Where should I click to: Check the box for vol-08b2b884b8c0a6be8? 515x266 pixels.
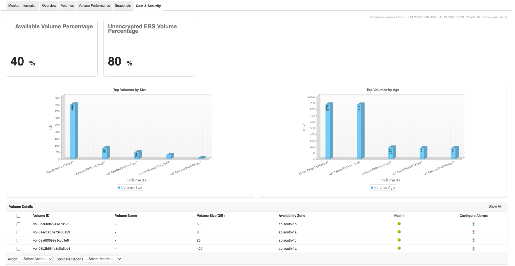[x=18, y=249]
